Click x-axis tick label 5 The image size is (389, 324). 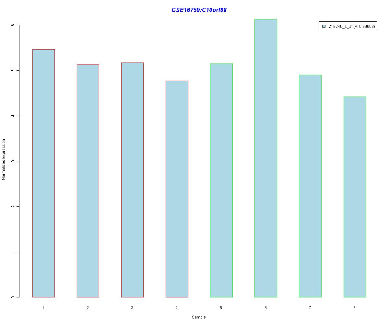pyautogui.click(x=221, y=307)
